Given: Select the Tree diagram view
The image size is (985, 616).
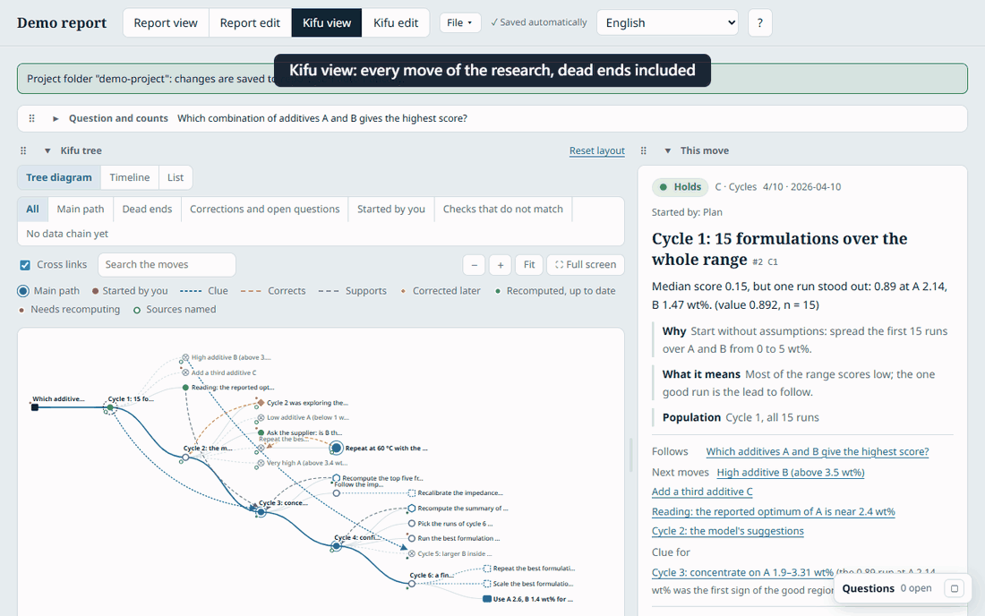Looking at the screenshot, I should tap(58, 177).
